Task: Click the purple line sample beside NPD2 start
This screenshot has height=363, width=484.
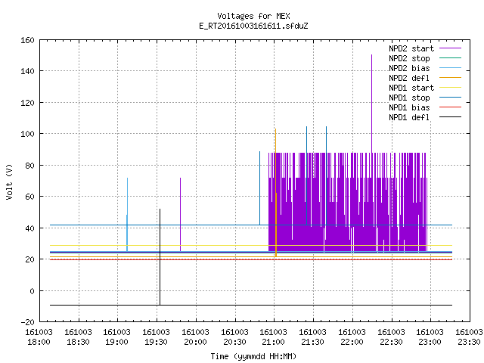Action: (x=451, y=48)
